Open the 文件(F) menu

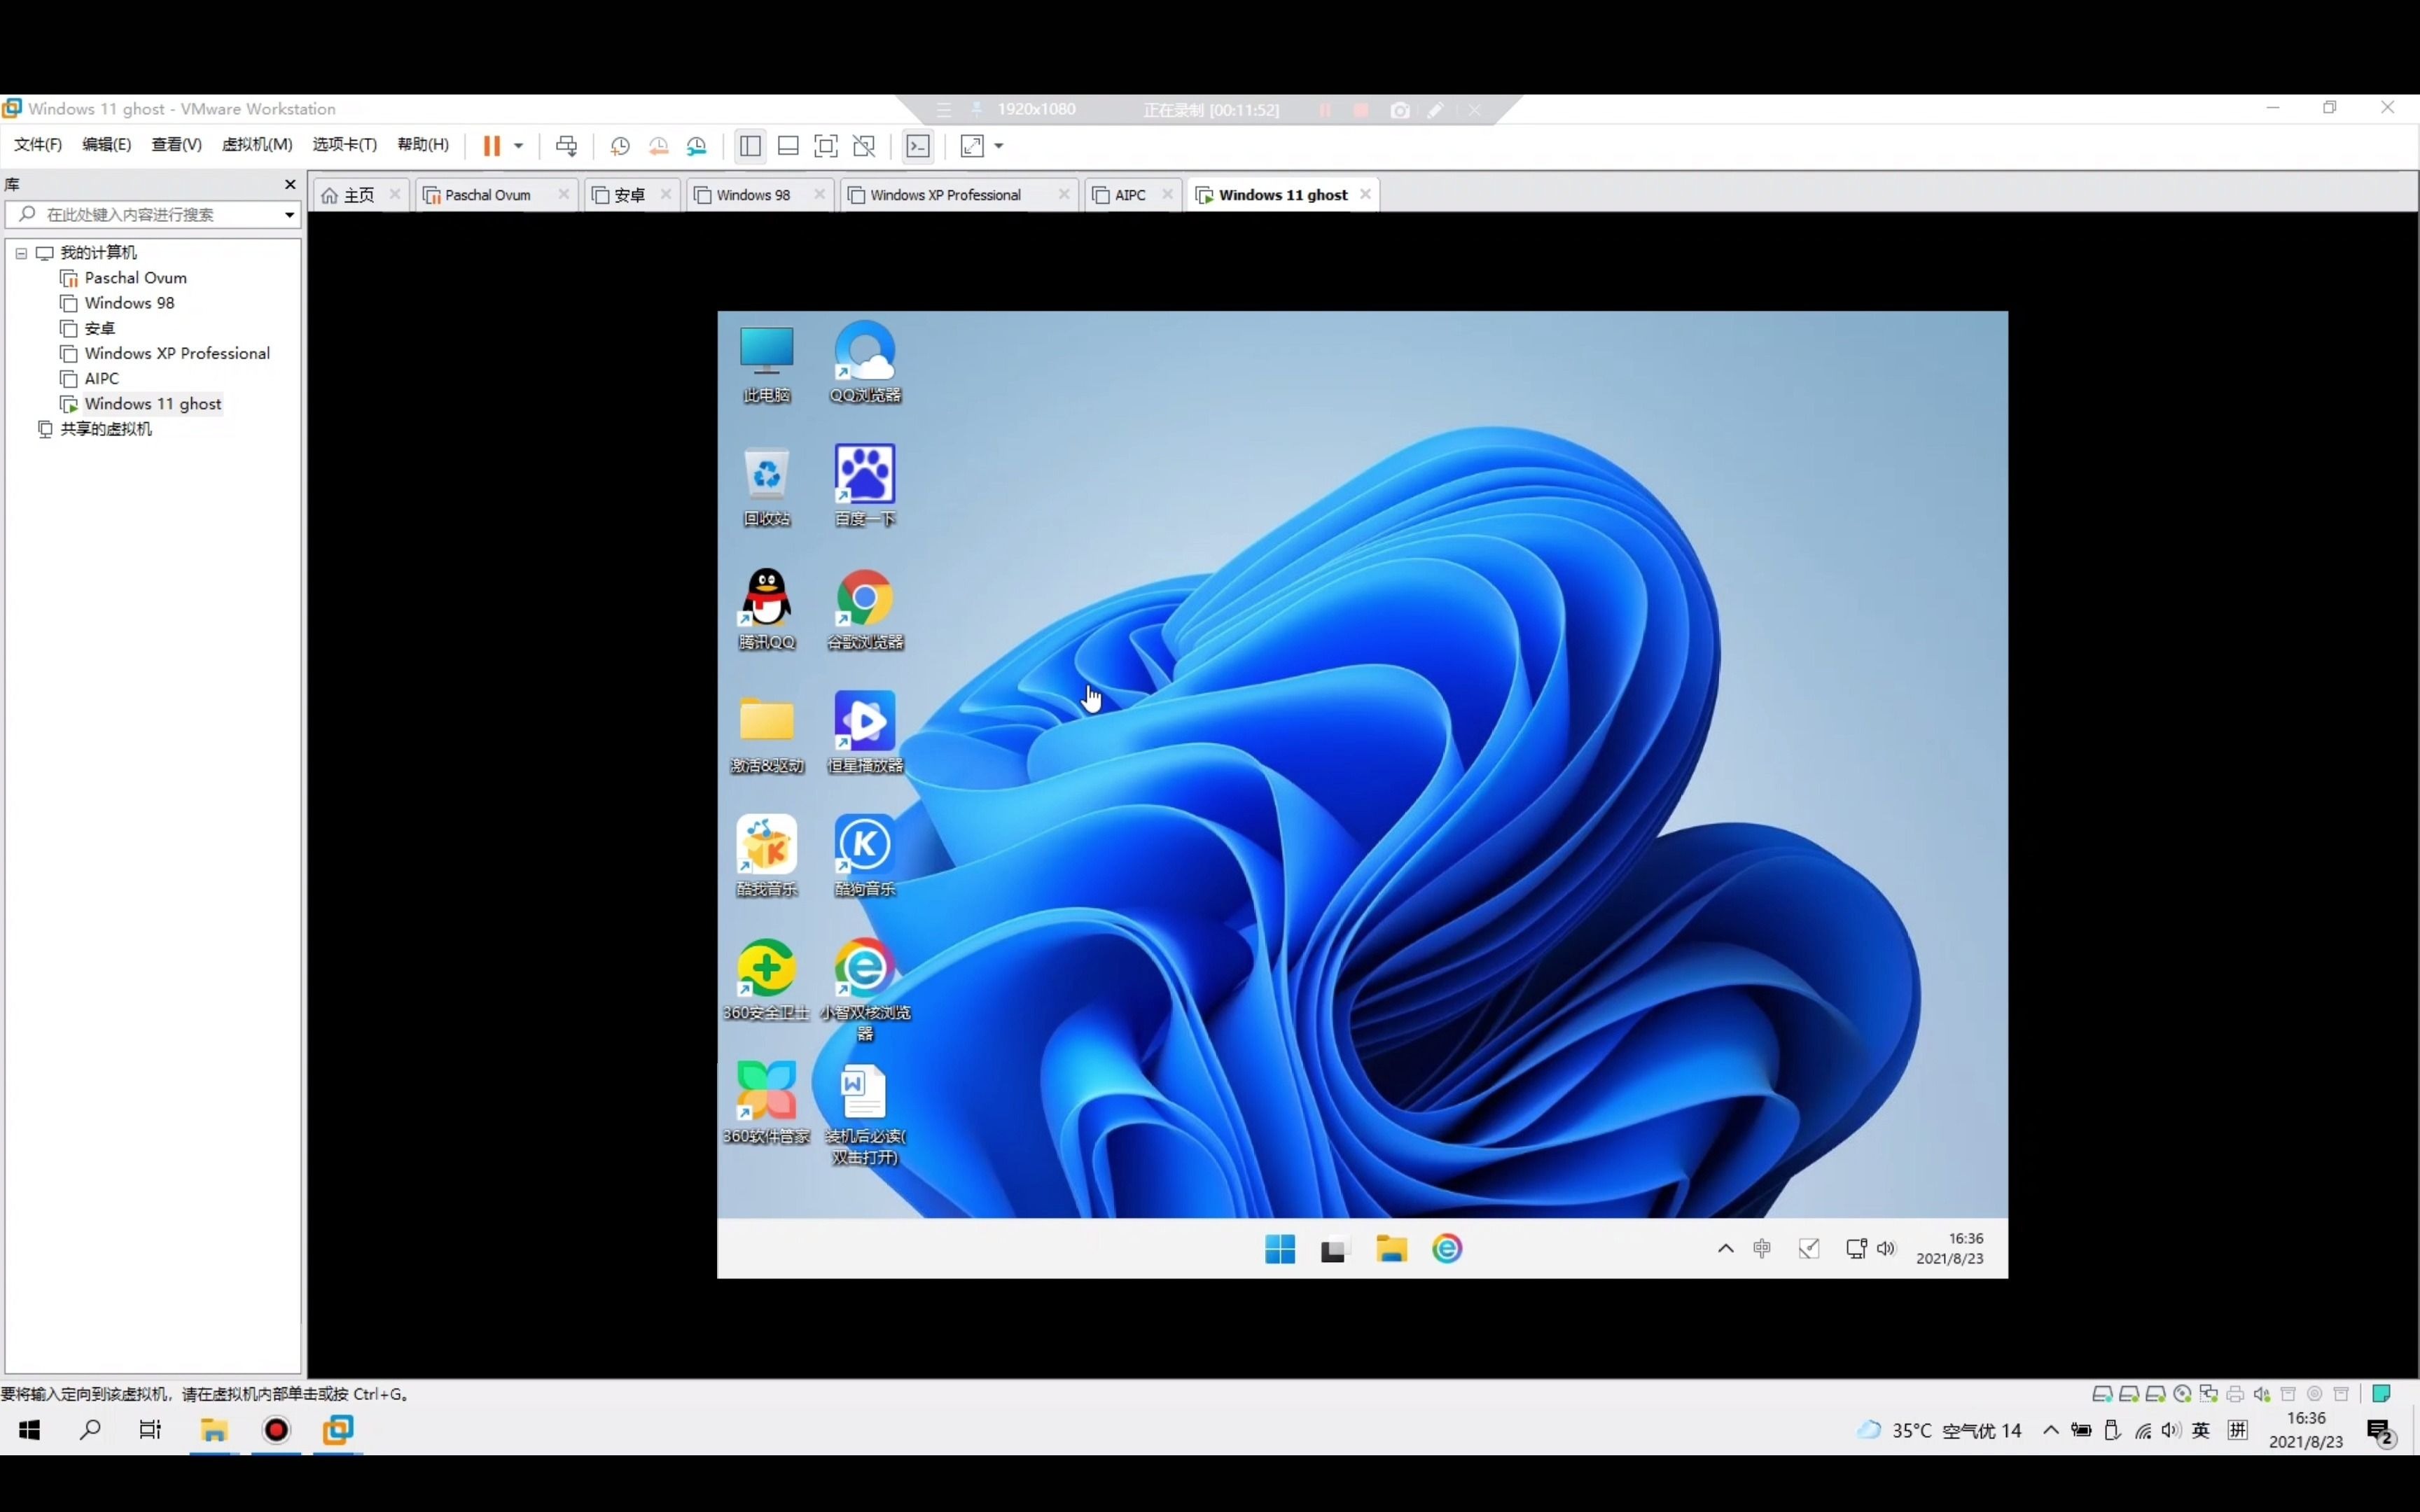coord(38,145)
